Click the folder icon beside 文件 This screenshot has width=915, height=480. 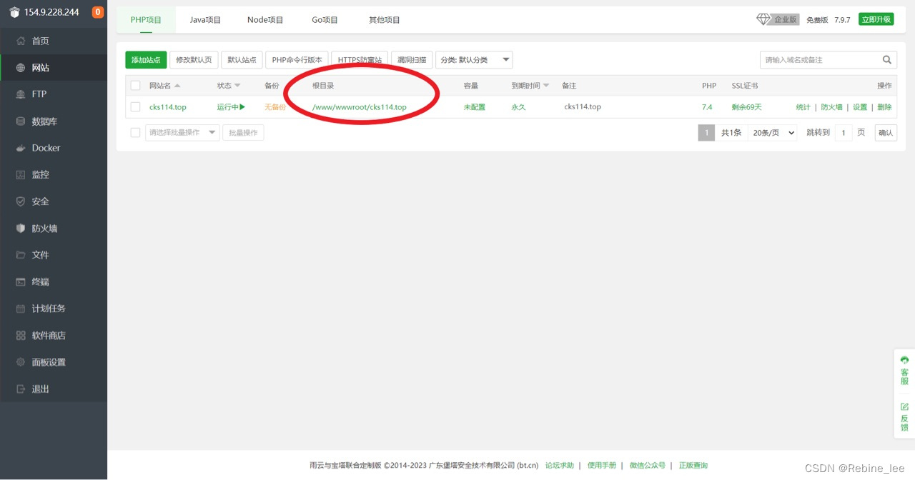21,255
